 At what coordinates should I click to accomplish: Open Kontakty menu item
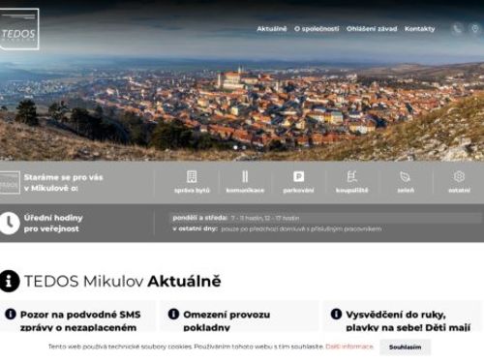[x=420, y=29]
